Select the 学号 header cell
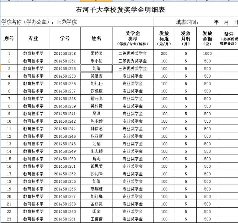 coord(65,38)
